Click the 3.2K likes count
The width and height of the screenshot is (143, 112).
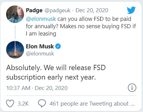coord(23,103)
